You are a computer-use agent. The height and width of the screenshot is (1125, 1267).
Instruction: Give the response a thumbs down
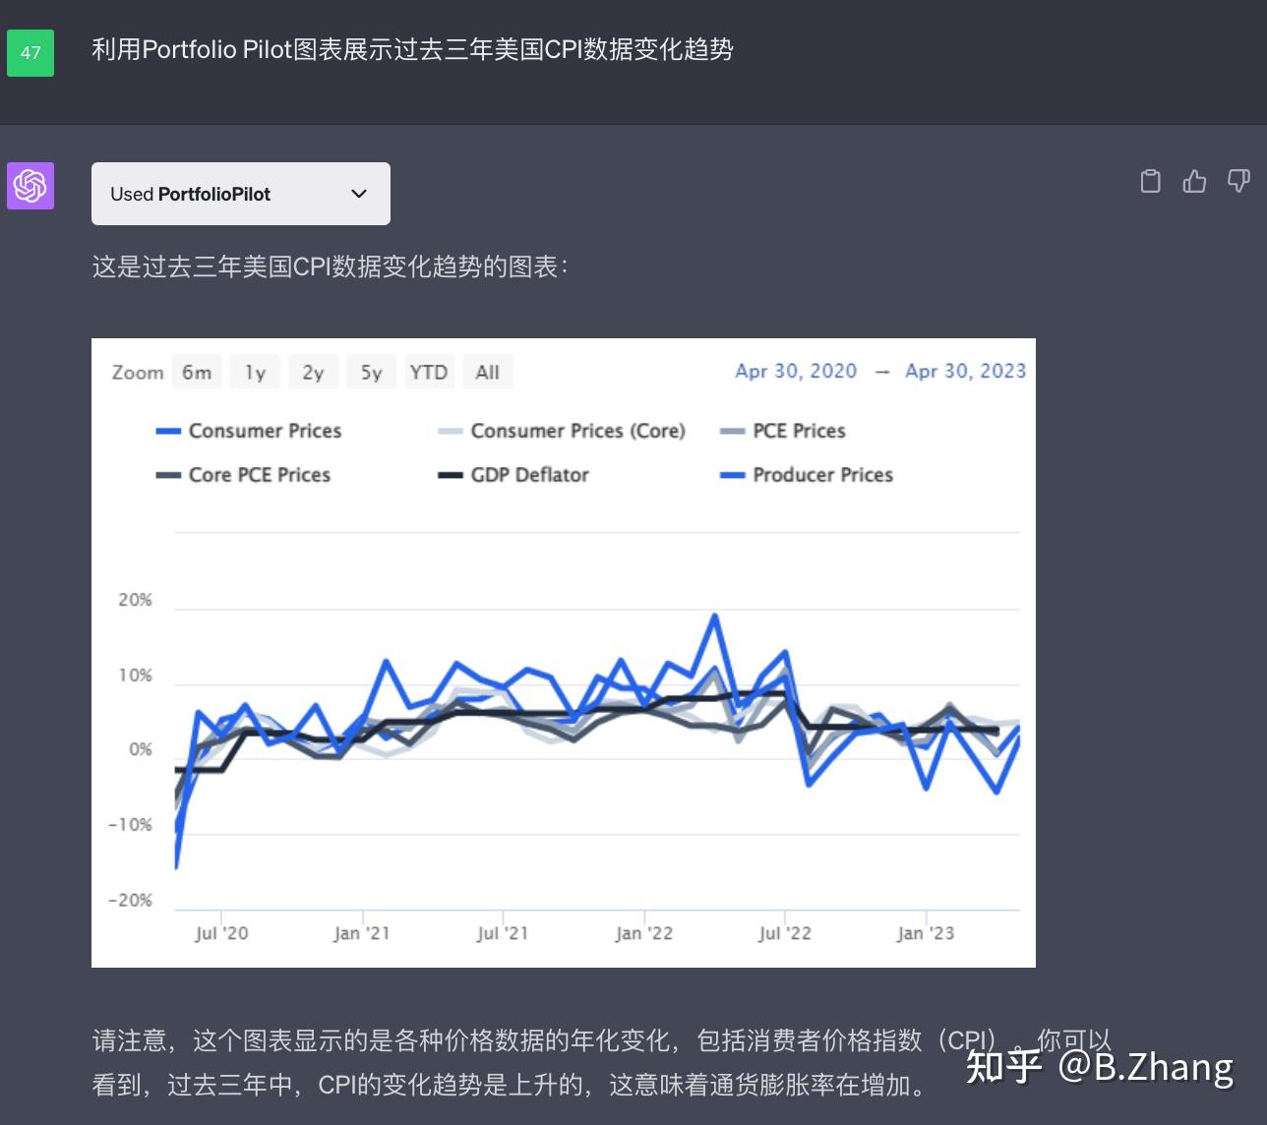point(1237,181)
